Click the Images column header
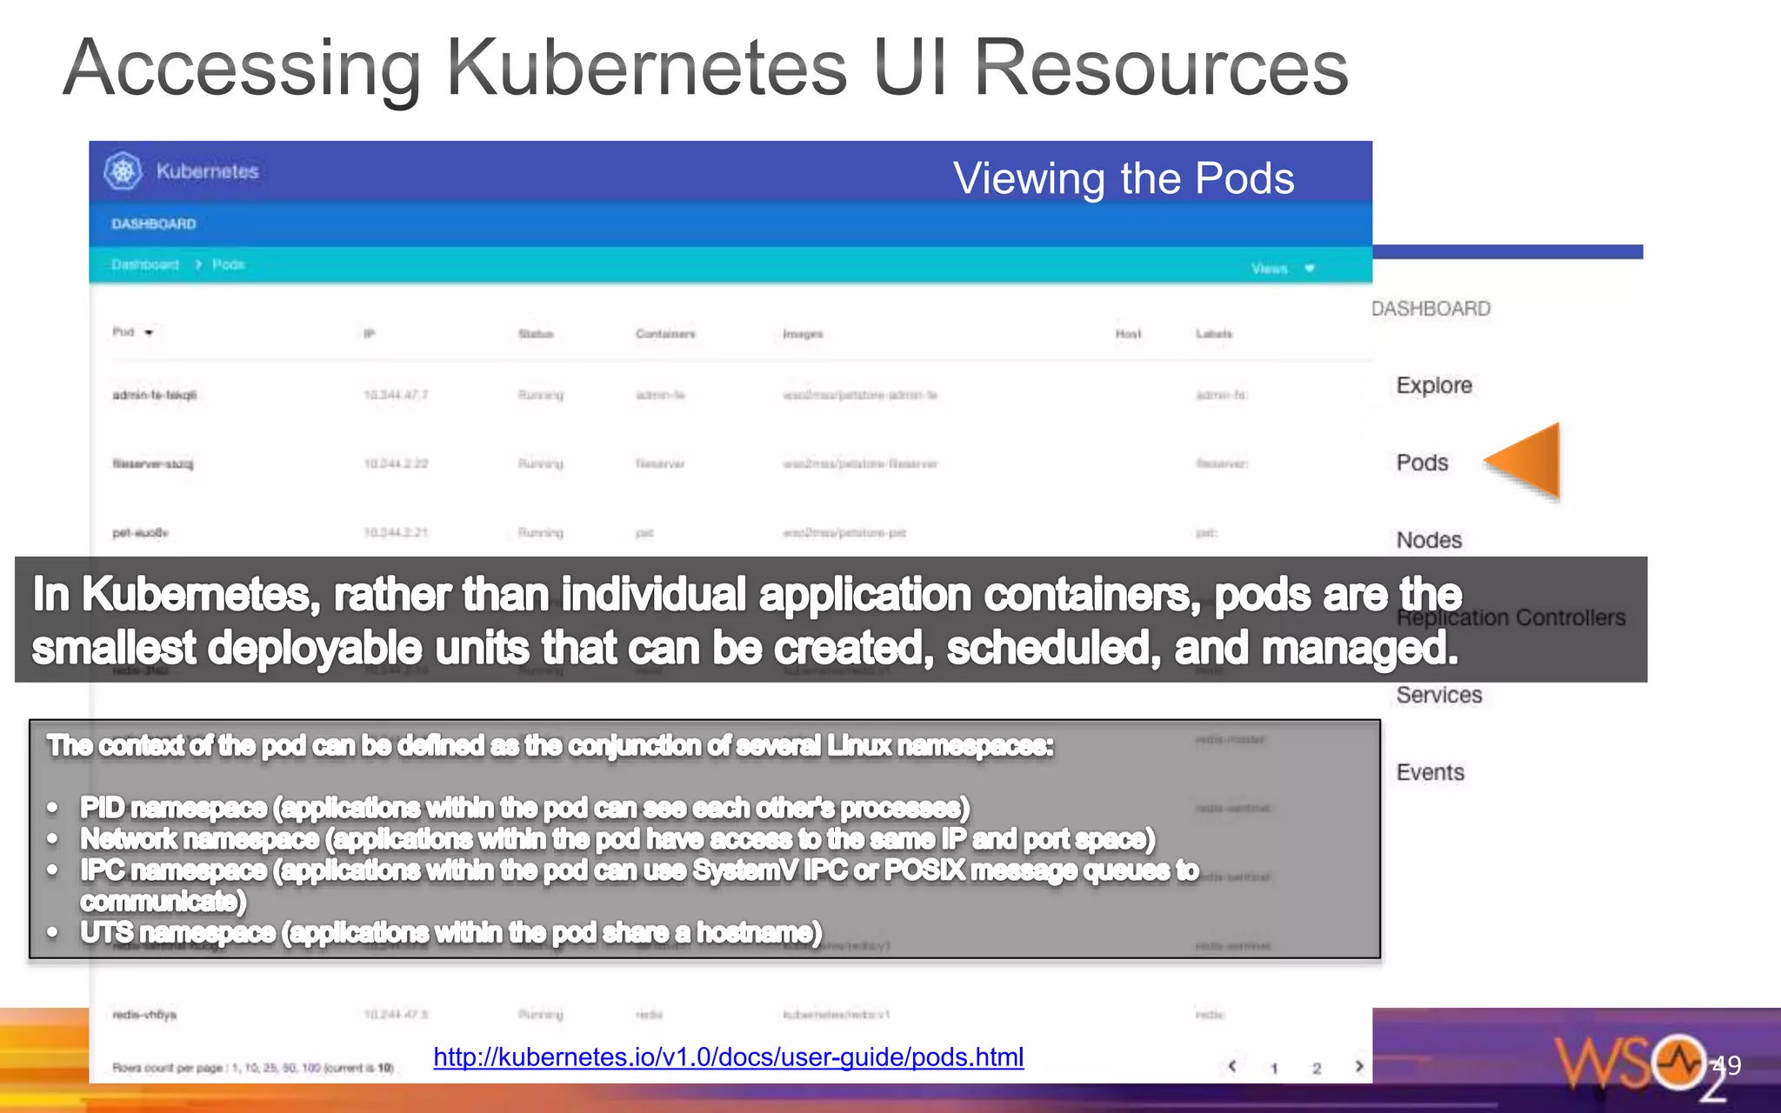1781x1113 pixels. coord(803,334)
